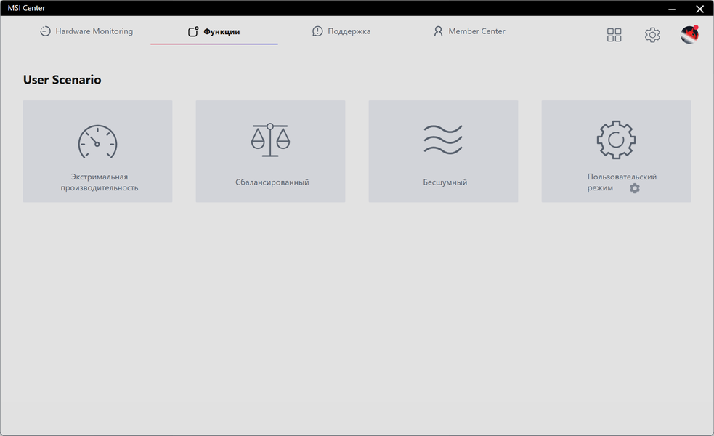Open the user avatar profile
This screenshot has width=714, height=436.
pyautogui.click(x=689, y=34)
